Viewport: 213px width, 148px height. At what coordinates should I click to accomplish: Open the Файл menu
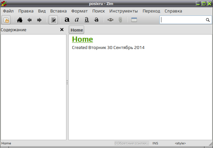pyautogui.click(x=8, y=11)
